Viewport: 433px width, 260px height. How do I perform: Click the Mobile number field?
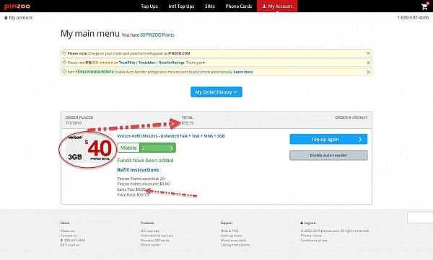pyautogui.click(x=146, y=148)
